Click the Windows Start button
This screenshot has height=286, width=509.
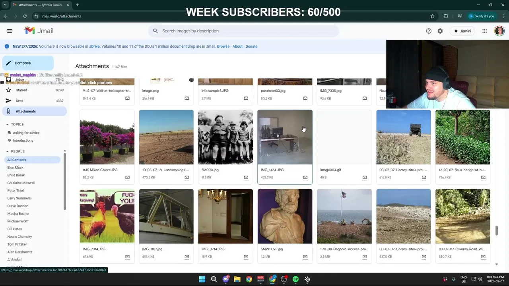click(202, 279)
